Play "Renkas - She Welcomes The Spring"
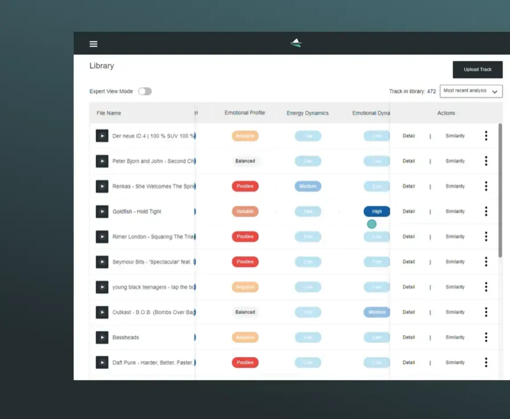Viewport: 510px width, 419px height. 102,186
